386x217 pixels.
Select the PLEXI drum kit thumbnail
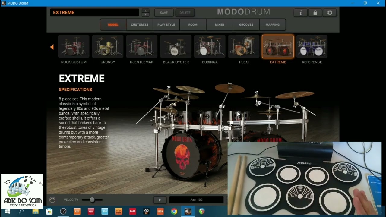click(244, 46)
